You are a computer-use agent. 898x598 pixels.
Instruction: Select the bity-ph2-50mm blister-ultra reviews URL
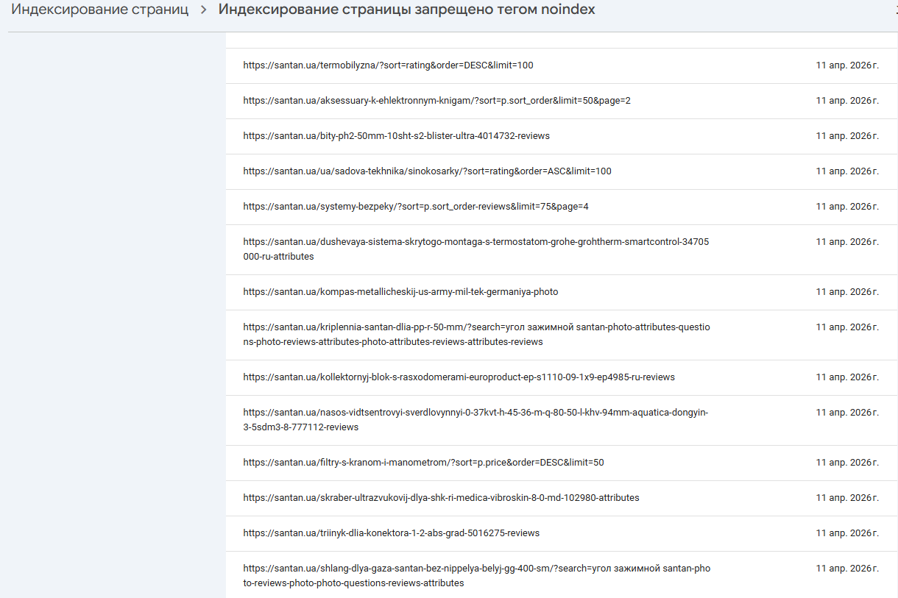tap(397, 136)
